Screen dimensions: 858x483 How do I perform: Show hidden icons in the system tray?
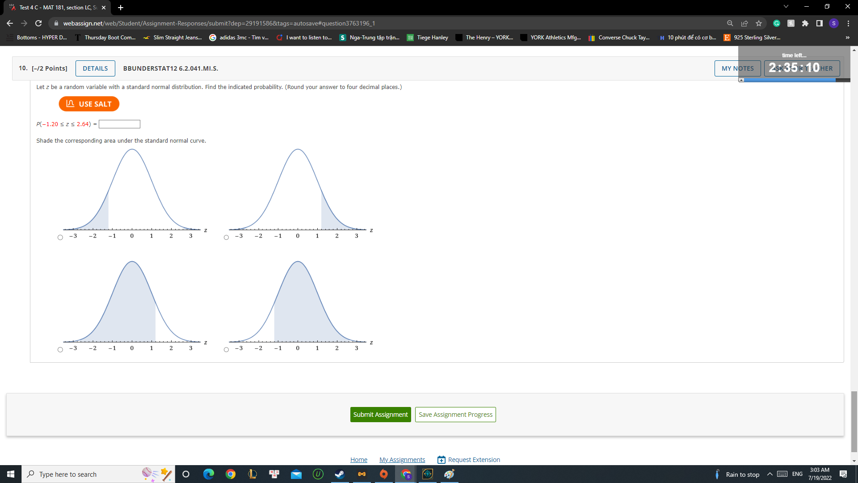pos(770,474)
